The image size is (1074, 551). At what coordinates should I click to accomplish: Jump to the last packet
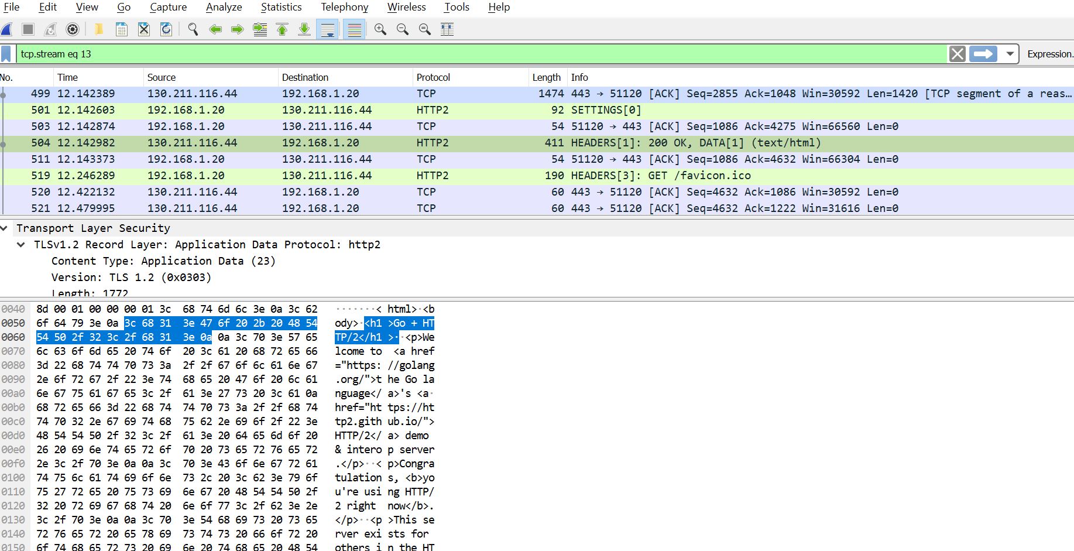[x=304, y=29]
